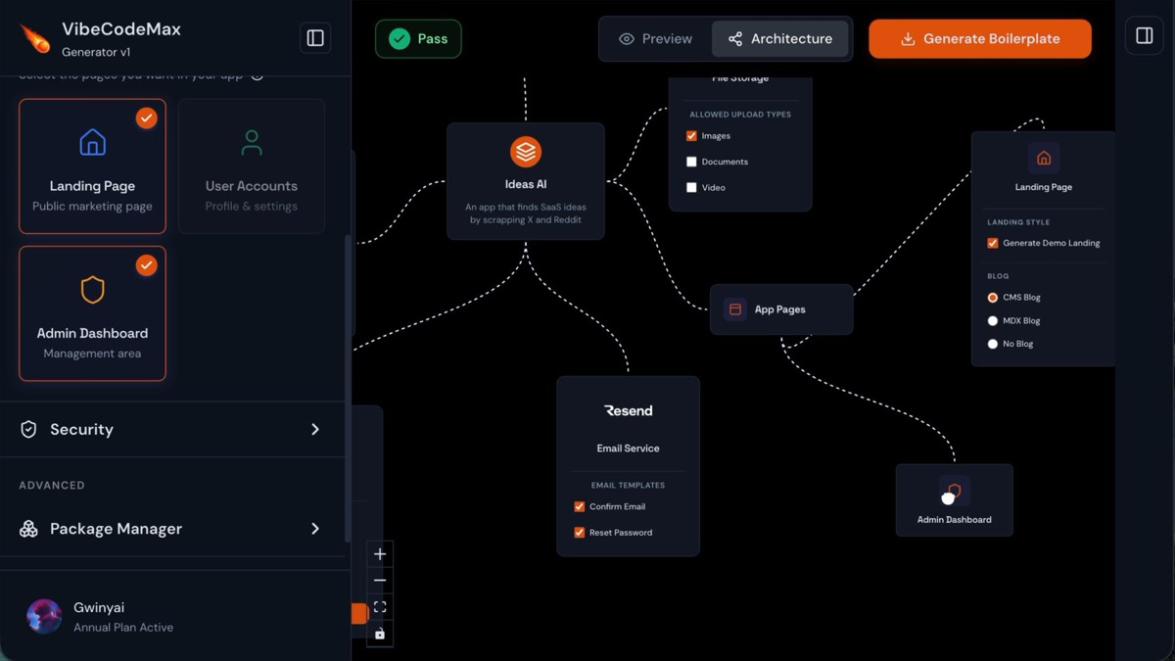Toggle the right sidebar panel icon
This screenshot has height=661, width=1175.
coord(1144,36)
